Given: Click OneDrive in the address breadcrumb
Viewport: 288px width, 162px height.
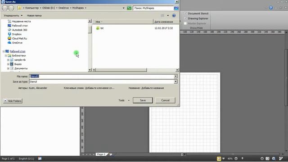Looking at the screenshot, I should (x=63, y=8).
